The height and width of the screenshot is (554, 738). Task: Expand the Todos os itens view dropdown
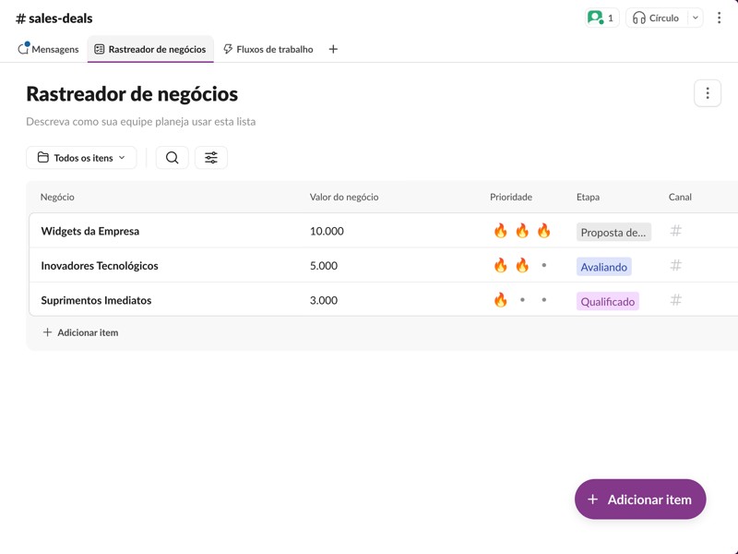pyautogui.click(x=81, y=157)
